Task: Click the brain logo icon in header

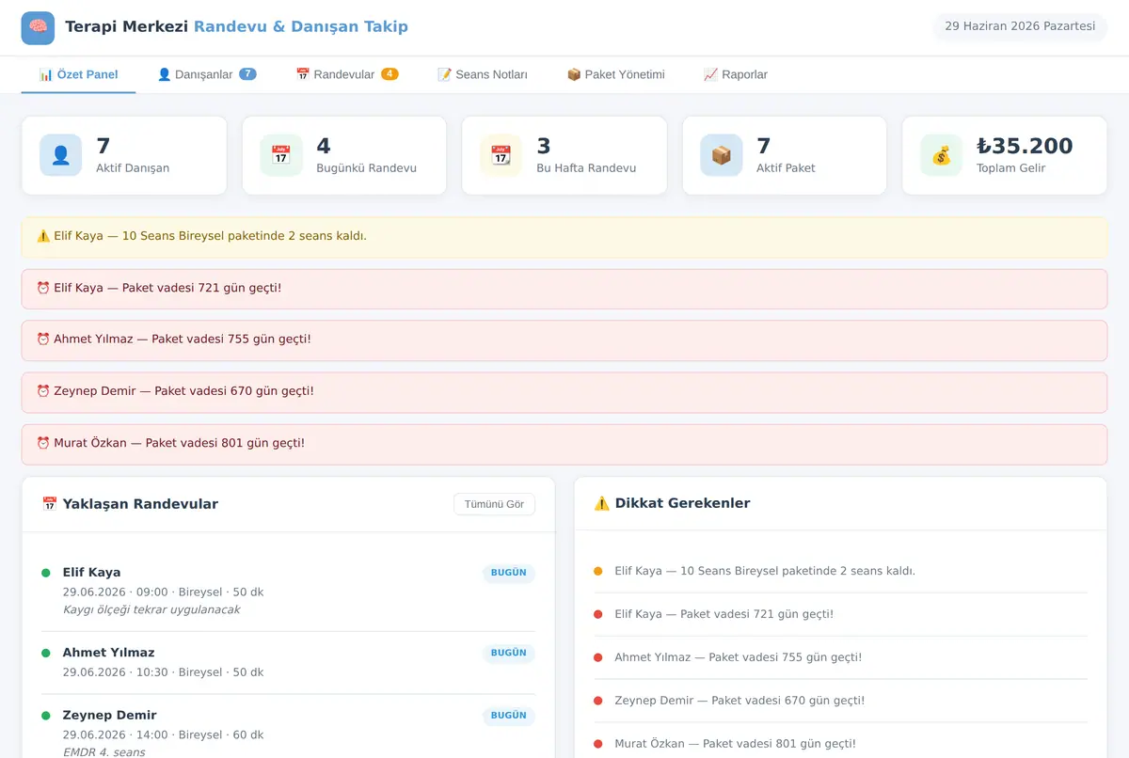Action: pos(38,27)
